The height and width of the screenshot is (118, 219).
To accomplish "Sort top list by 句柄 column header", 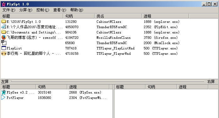I will coord(79,16).
